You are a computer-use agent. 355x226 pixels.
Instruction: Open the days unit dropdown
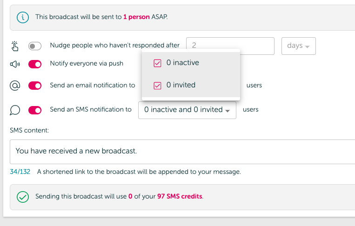tap(298, 46)
